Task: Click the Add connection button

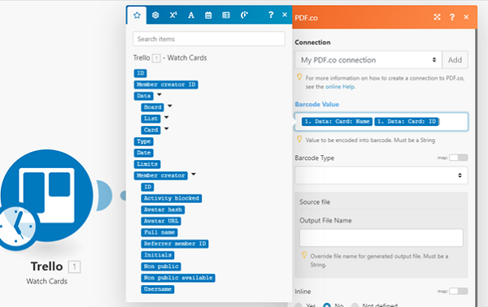Action: (x=455, y=59)
